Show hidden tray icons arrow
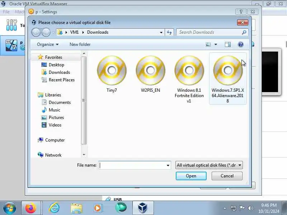This screenshot has height=215, width=287. [225, 208]
